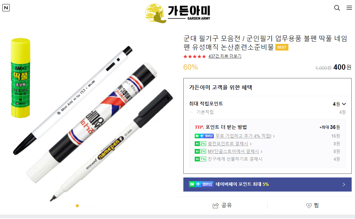Image resolution: width=355 pixels, height=219 pixels.
Task: Click the 네이버페이 포인트 최대 5% banner
Action: click(x=267, y=185)
